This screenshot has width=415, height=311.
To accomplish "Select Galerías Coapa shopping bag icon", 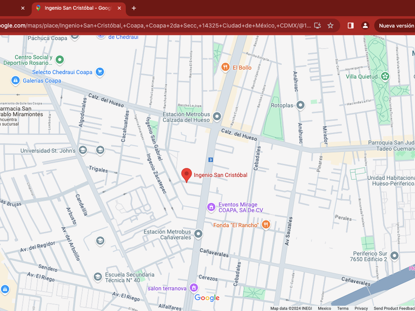I will click(15, 80).
